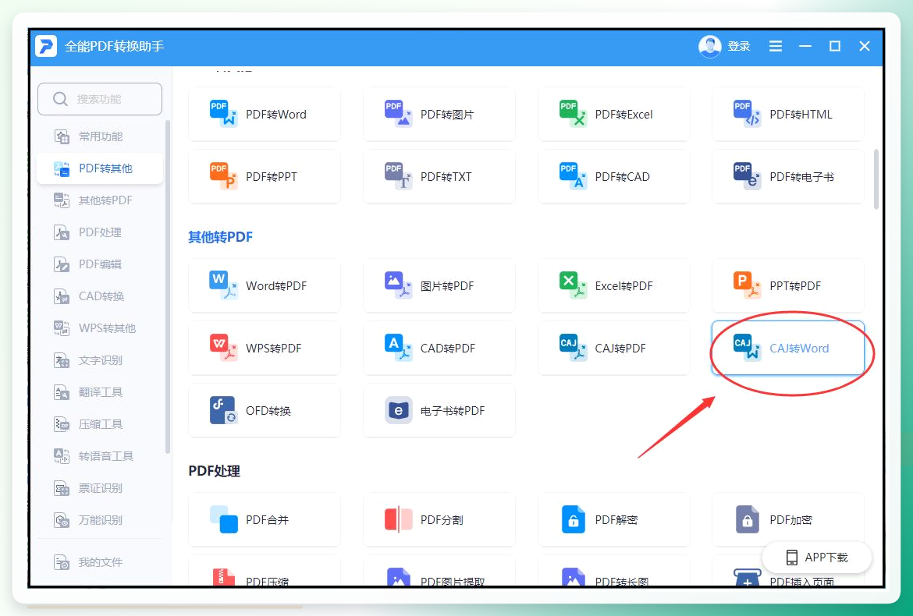Viewport: 913px width, 616px height.
Task: Select PDF编辑 sidebar entry
Action: 100,264
